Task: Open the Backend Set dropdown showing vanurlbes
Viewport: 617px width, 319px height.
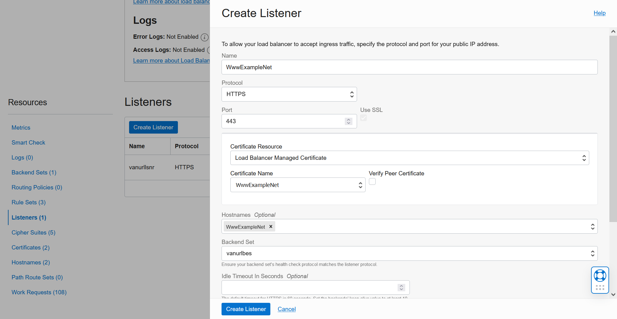Action: (409, 253)
